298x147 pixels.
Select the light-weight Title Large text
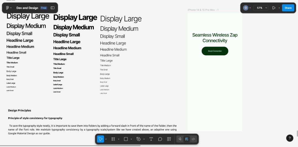click(x=106, y=61)
